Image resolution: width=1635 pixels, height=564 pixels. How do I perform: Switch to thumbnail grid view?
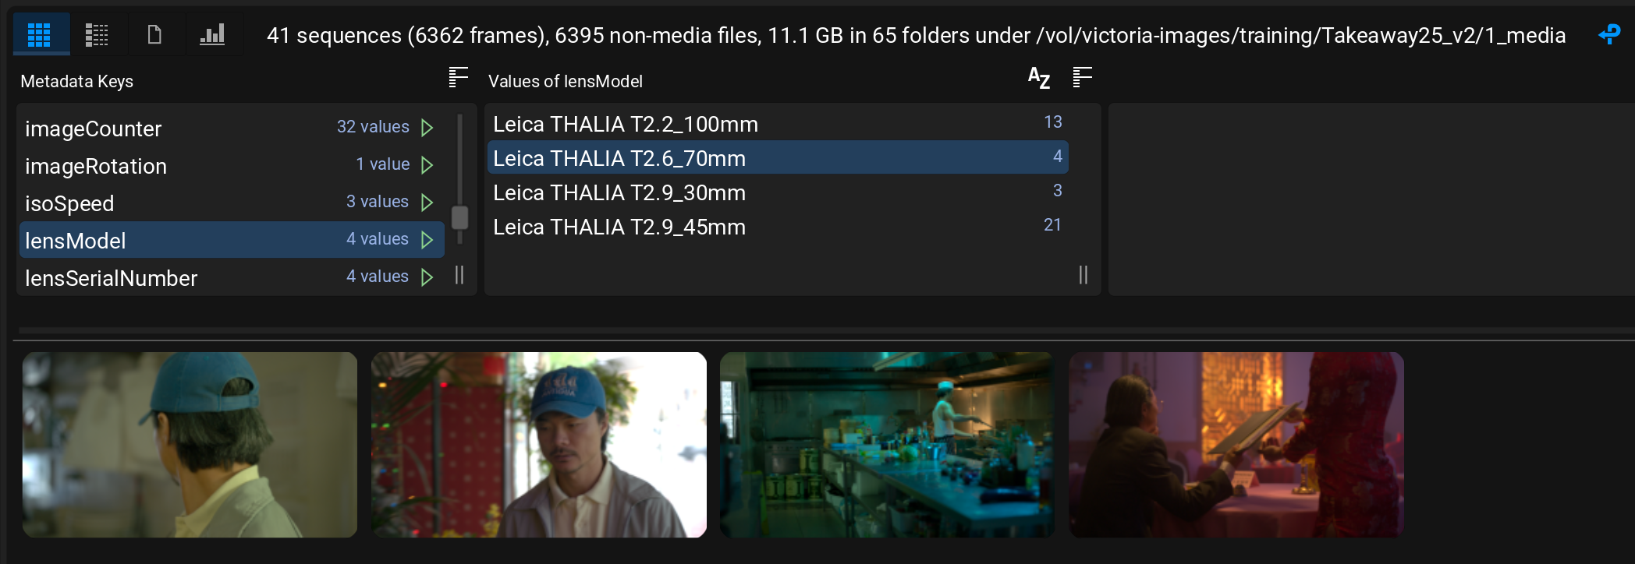(39, 35)
